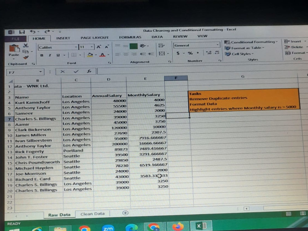Open the FILE tab
308x231 pixels.
click(x=15, y=39)
